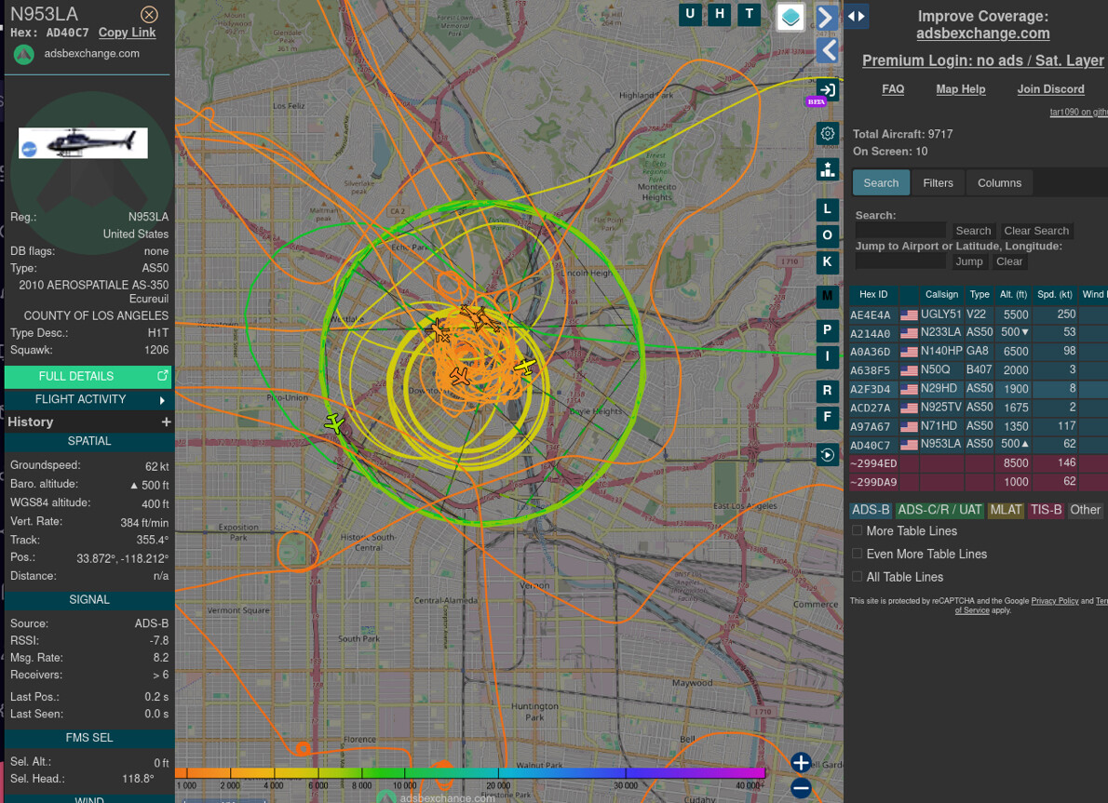Click the left chevron sidebar arrow

tap(828, 50)
